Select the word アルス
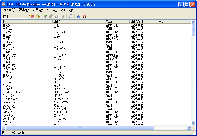197x136 pixels. (x=58, y=62)
